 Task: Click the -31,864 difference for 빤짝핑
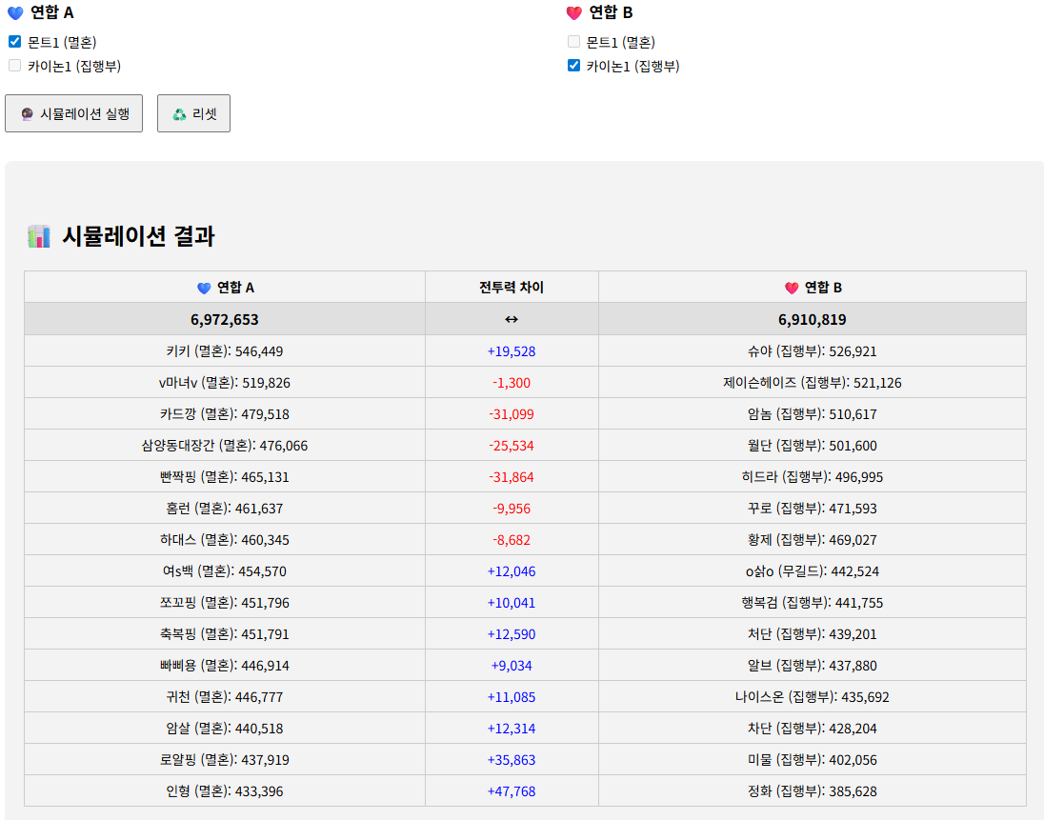[512, 476]
